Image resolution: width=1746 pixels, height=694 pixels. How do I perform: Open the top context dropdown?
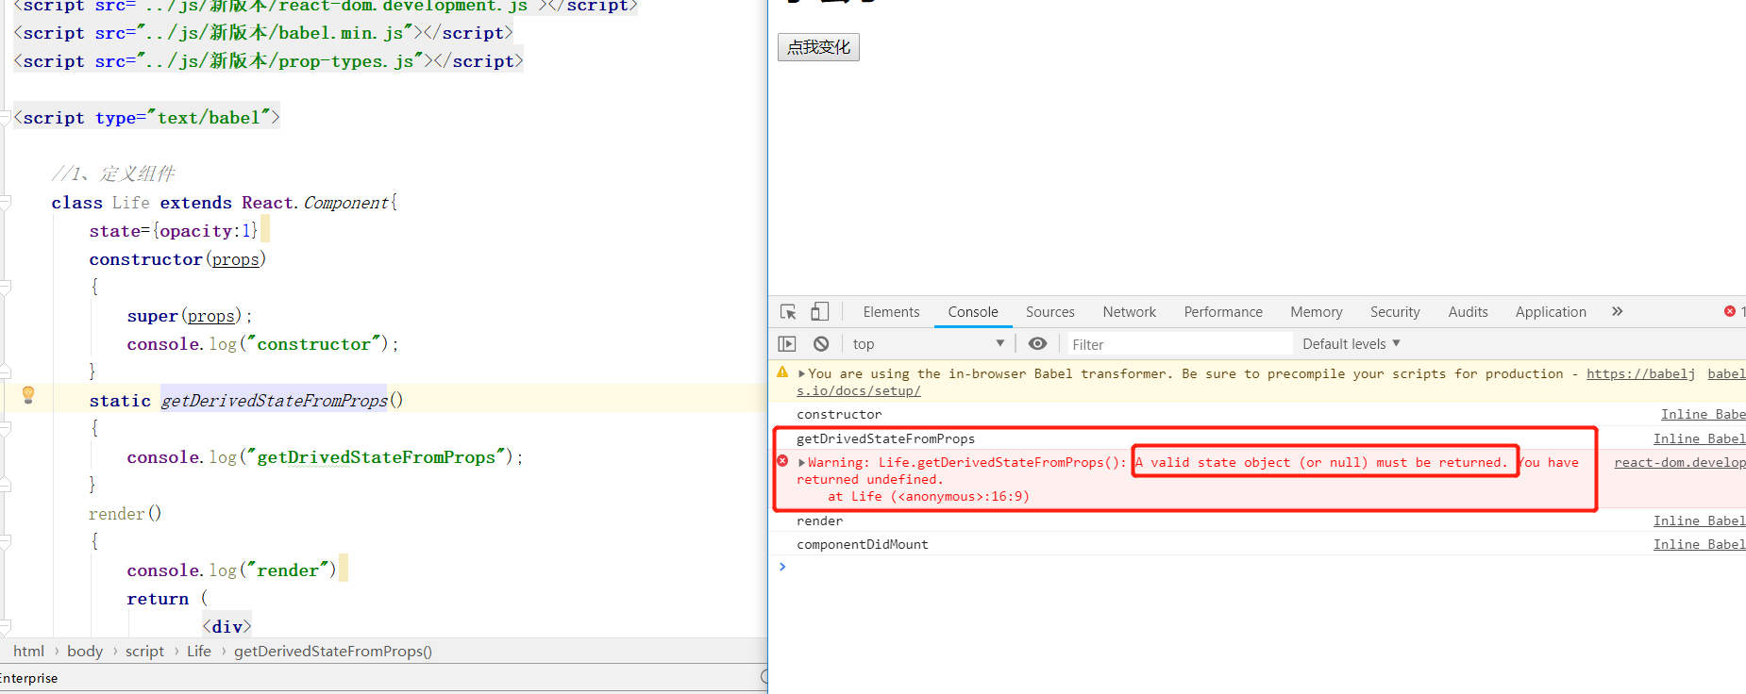(928, 344)
